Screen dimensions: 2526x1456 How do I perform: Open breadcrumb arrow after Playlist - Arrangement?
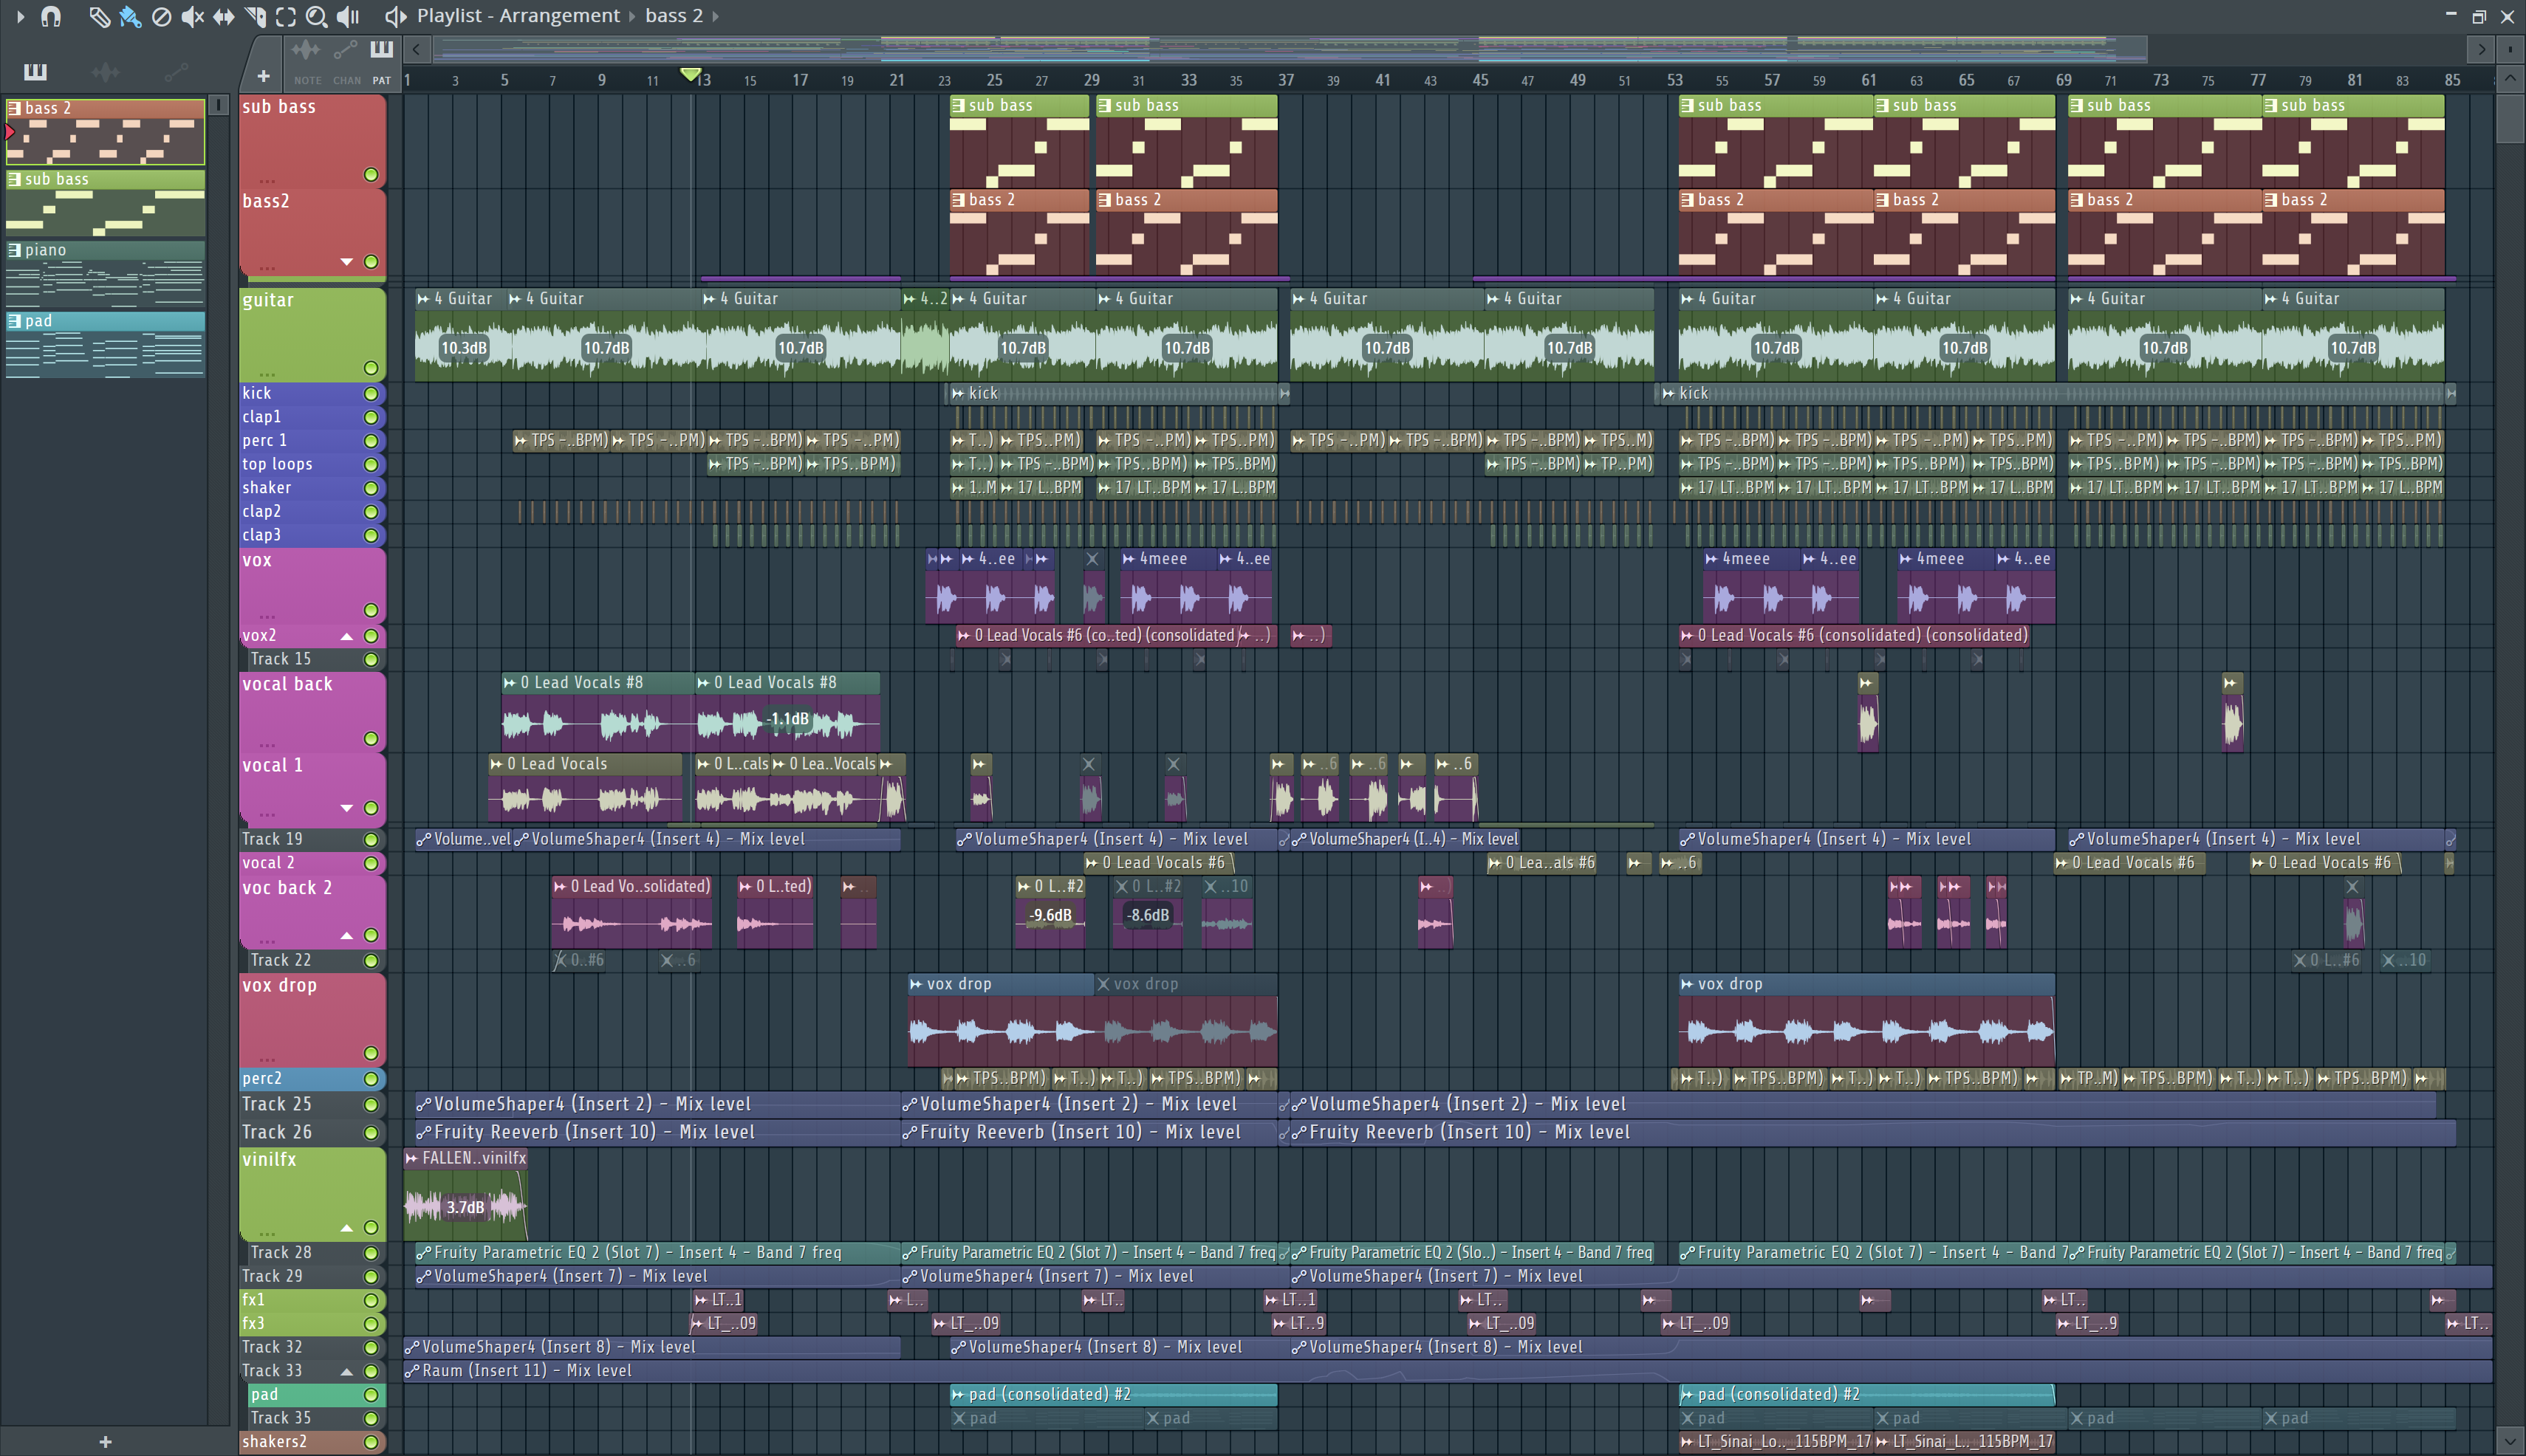click(633, 16)
